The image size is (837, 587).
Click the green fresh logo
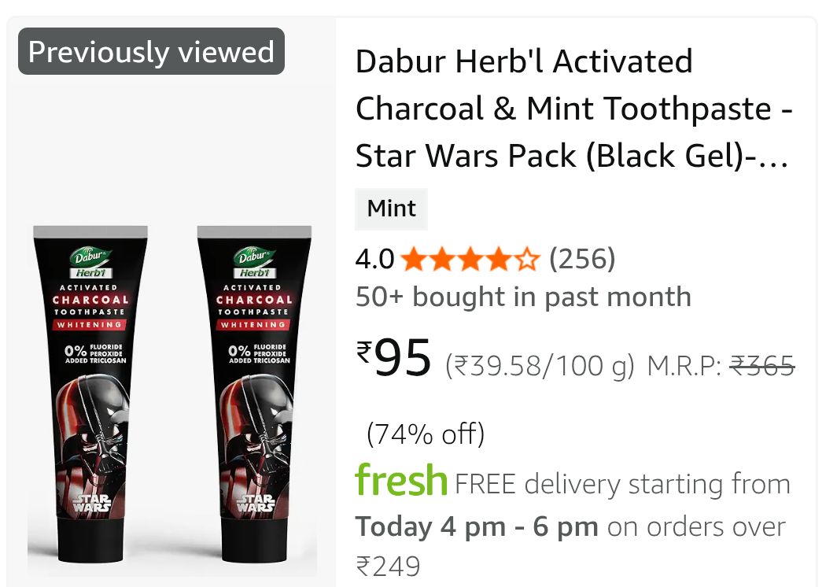pos(401,480)
